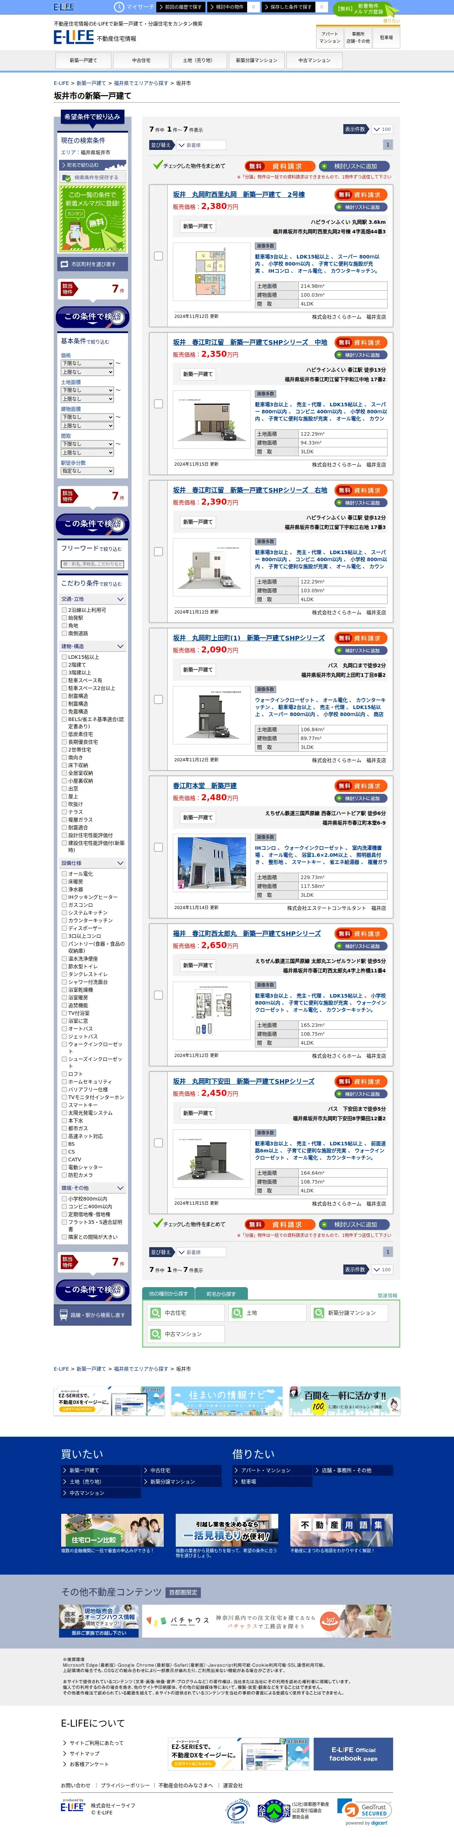Open the 新築一戸建て nav tab
This screenshot has width=454, height=1837.
click(83, 60)
